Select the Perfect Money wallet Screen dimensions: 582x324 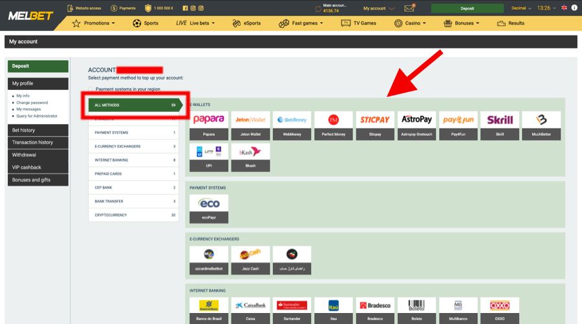pyautogui.click(x=334, y=120)
